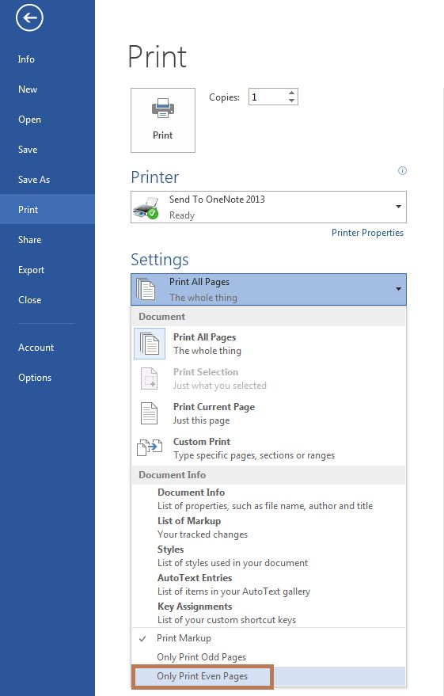Select Styles print option
The width and height of the screenshot is (444, 696).
coord(268,556)
